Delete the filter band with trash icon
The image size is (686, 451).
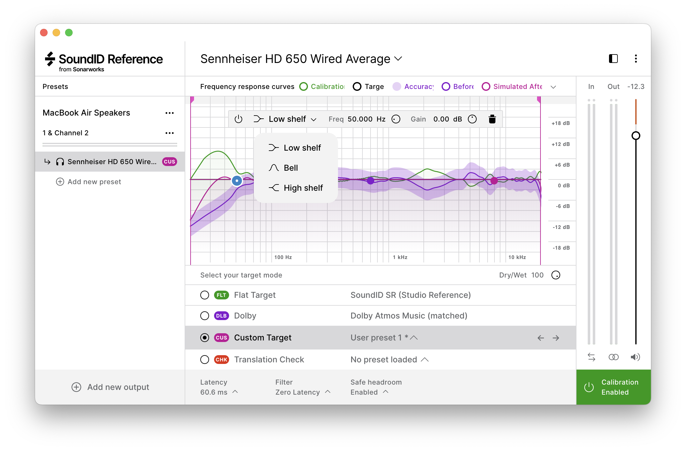coord(492,119)
